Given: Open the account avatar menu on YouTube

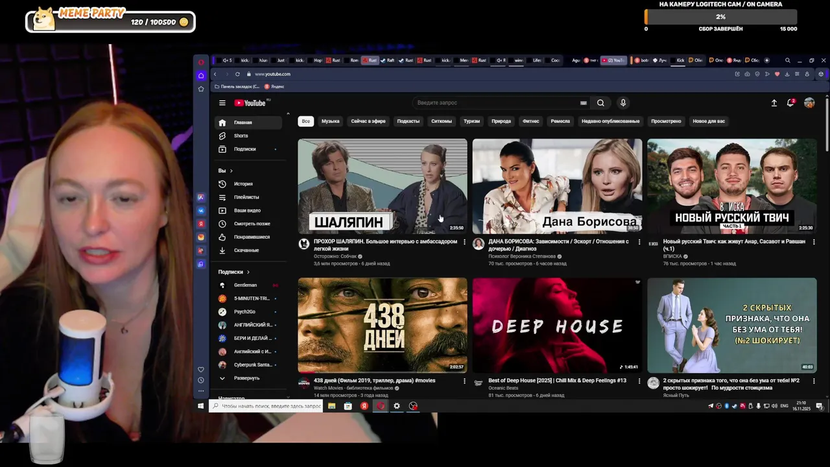Looking at the screenshot, I should tap(809, 102).
